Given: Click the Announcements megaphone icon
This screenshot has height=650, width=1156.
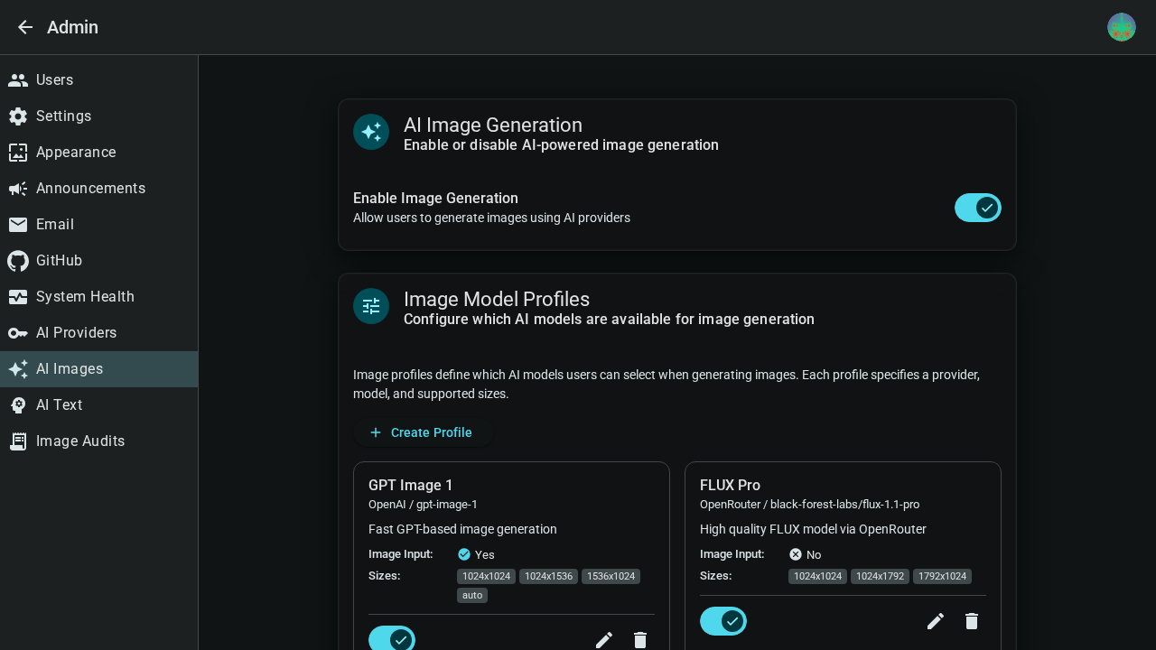Looking at the screenshot, I should (x=18, y=189).
